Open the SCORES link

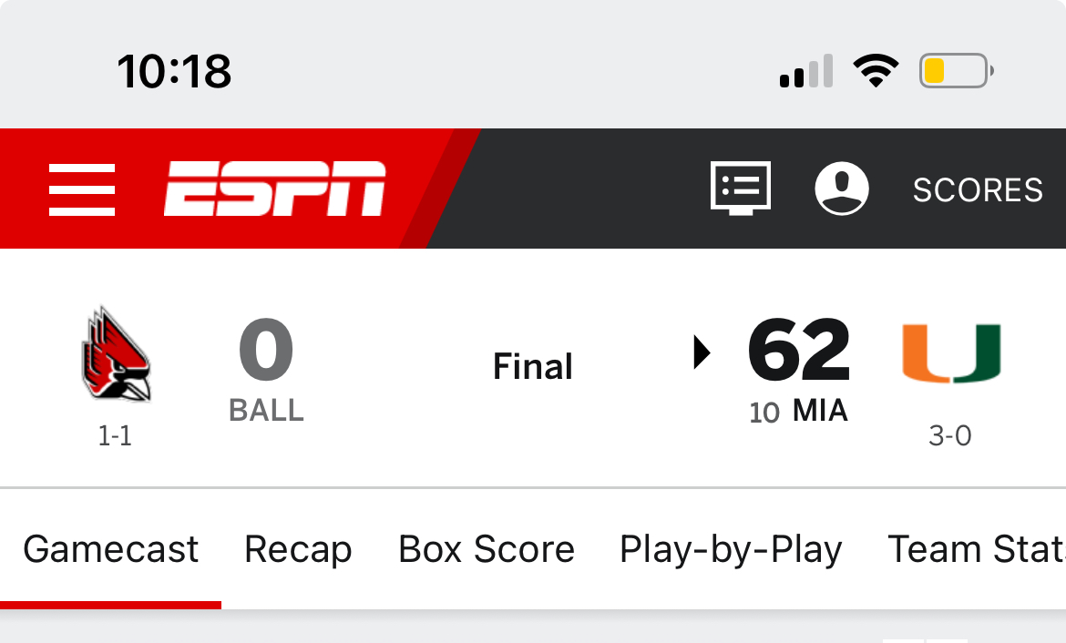point(978,189)
